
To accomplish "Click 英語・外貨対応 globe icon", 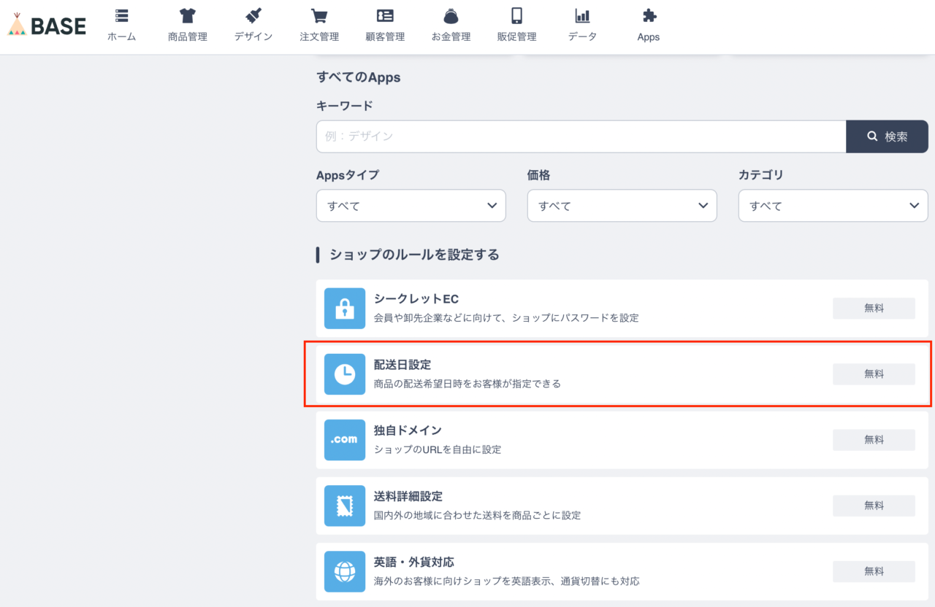I will tap(345, 571).
